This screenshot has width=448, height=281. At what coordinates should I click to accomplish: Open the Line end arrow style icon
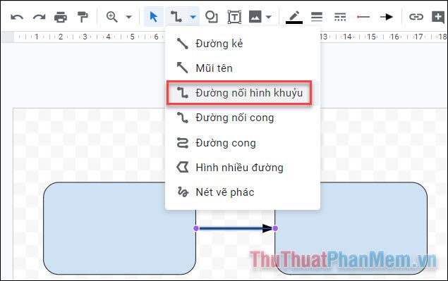coord(387,17)
